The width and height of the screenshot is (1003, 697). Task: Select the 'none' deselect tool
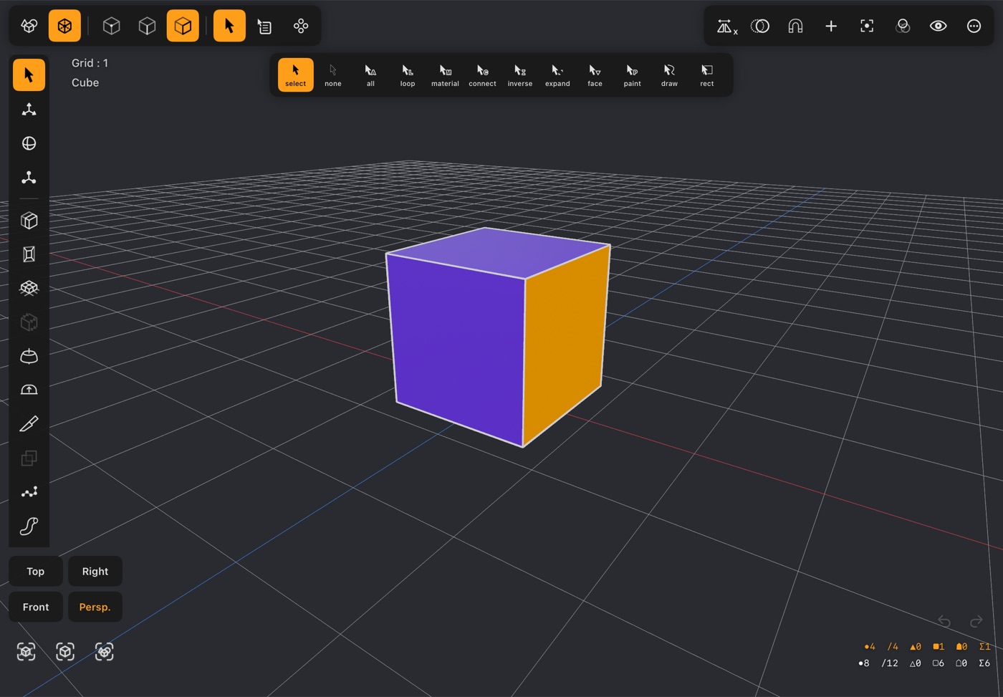(333, 74)
